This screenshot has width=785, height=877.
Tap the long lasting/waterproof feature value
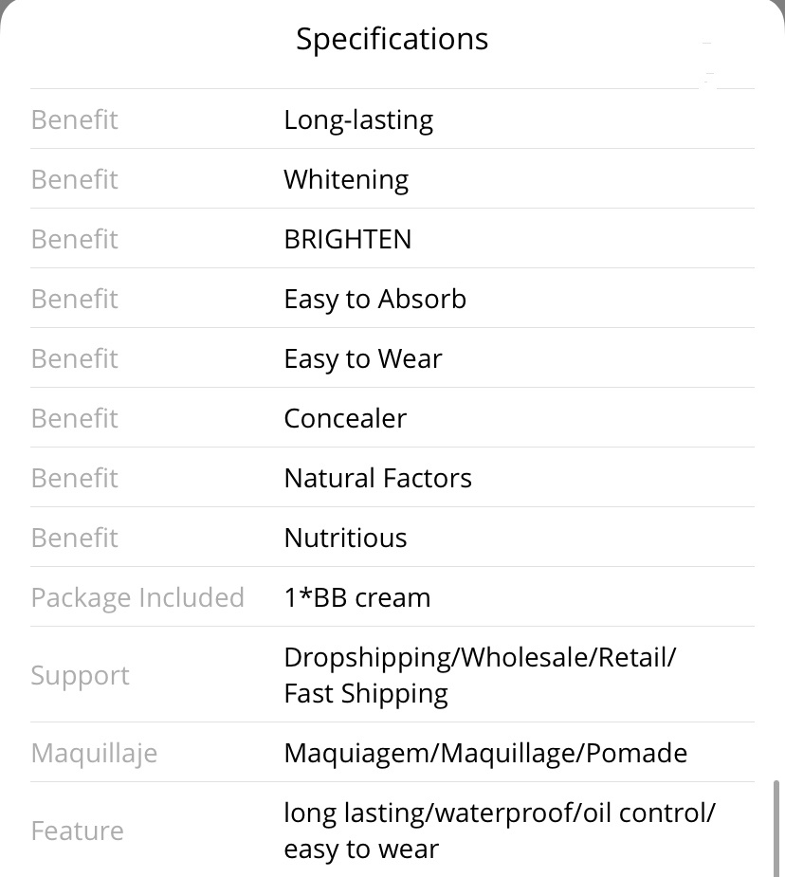coord(500,831)
